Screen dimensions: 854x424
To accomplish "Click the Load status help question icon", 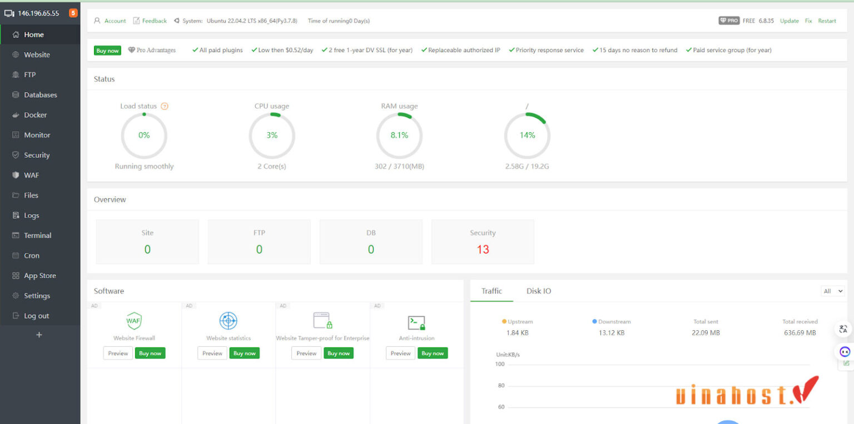I will [165, 107].
